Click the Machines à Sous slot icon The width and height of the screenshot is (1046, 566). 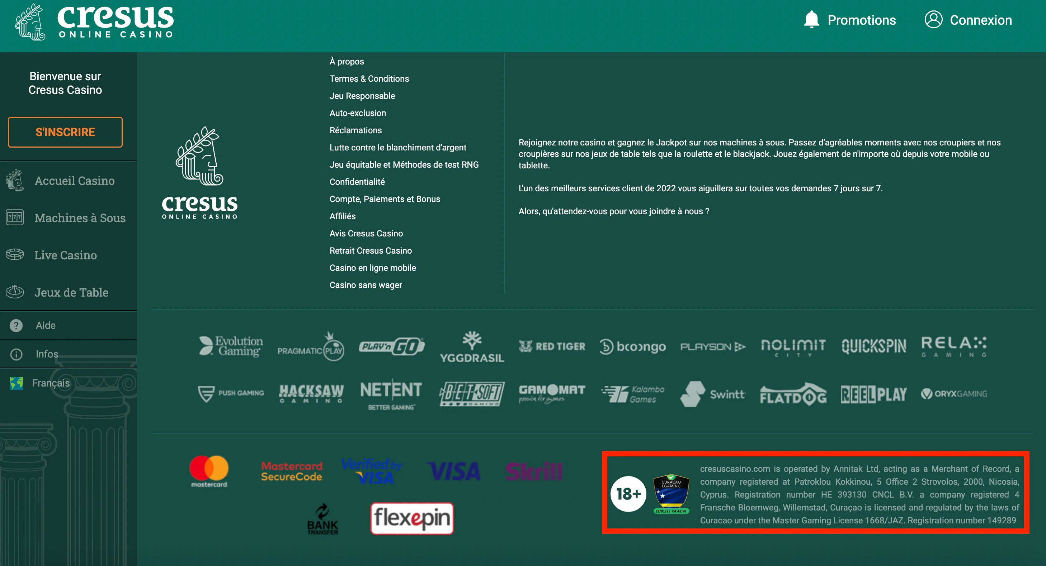click(15, 217)
